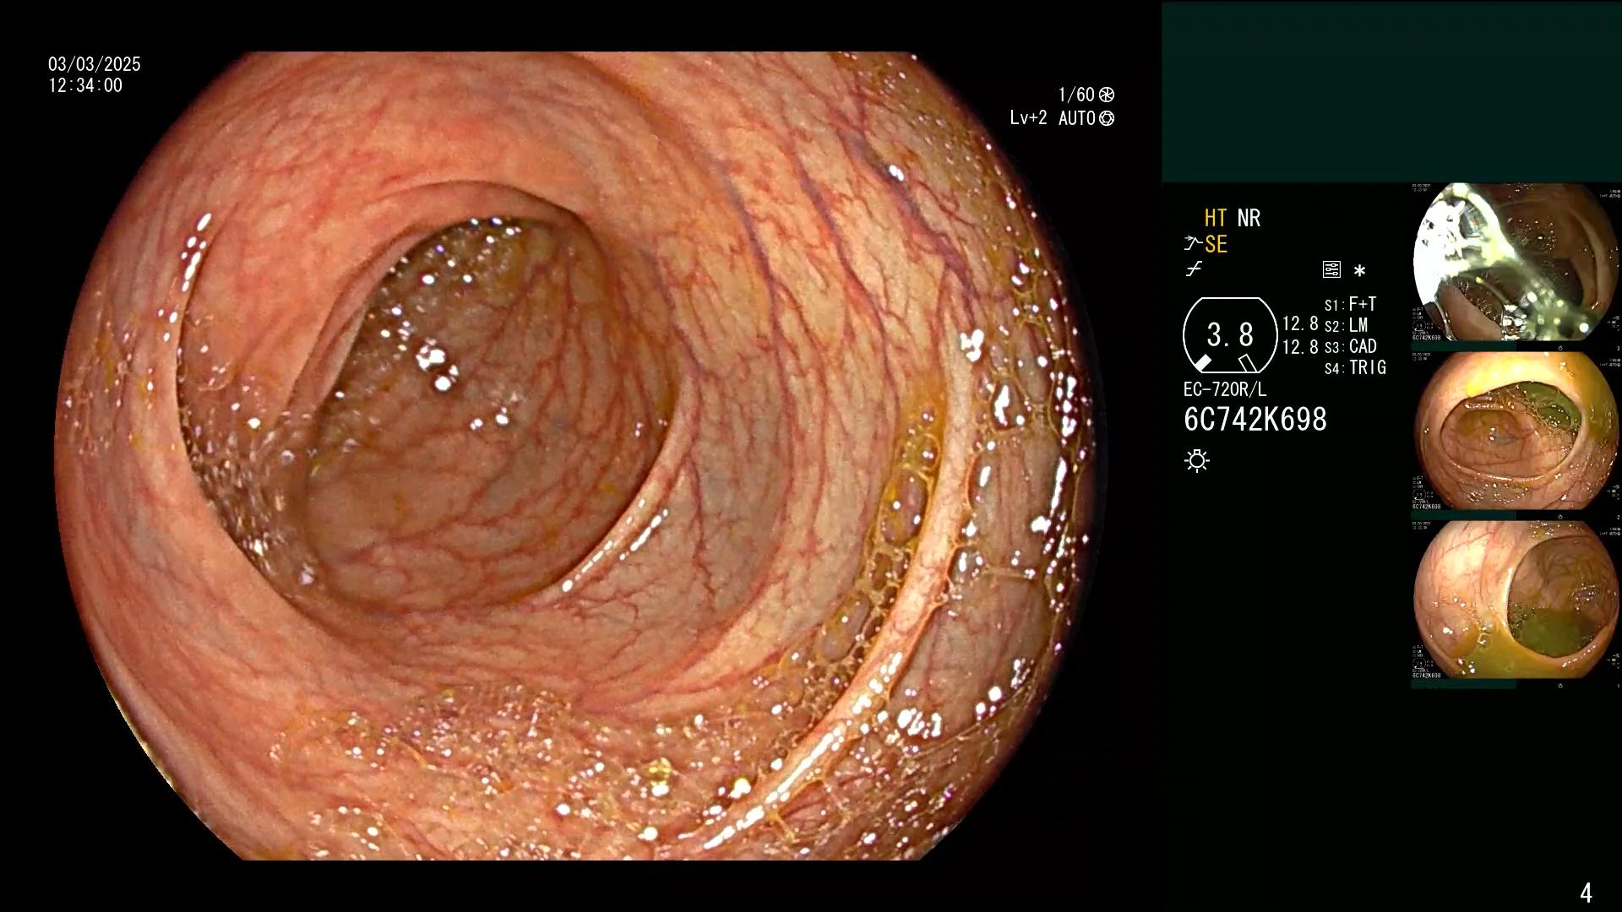Viewport: 1622px width, 912px height.
Task: Click the 1/60 shutter speed value
Action: click(x=1076, y=95)
